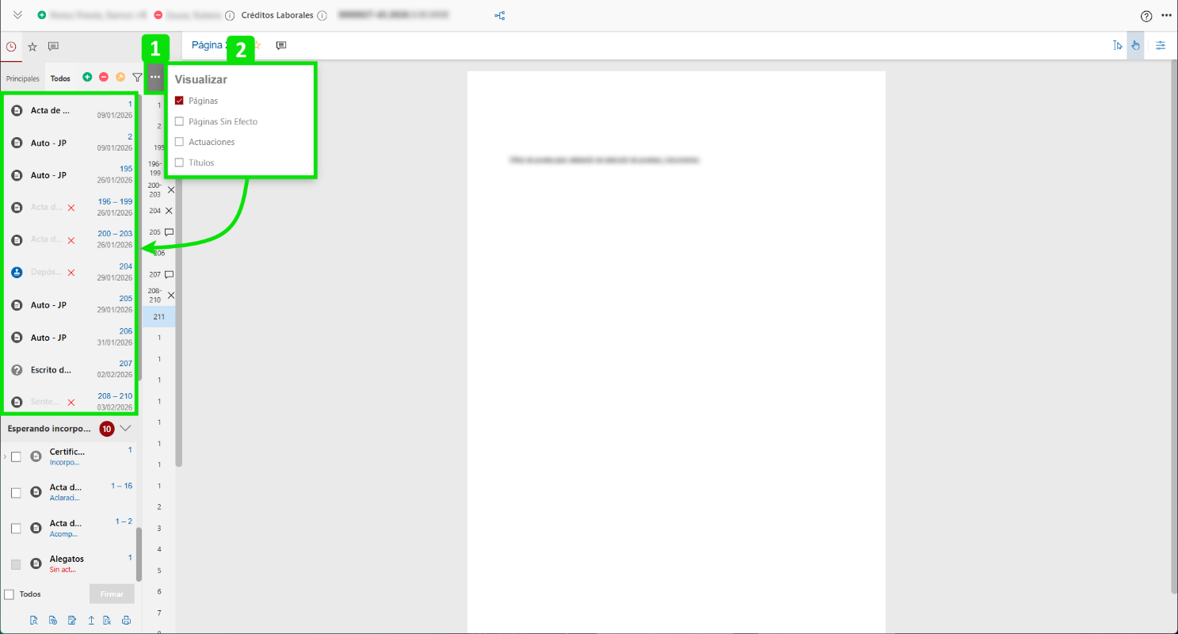Viewport: 1178px width, 634px height.
Task: Uncheck the Páginas checkbox
Action: click(x=179, y=101)
